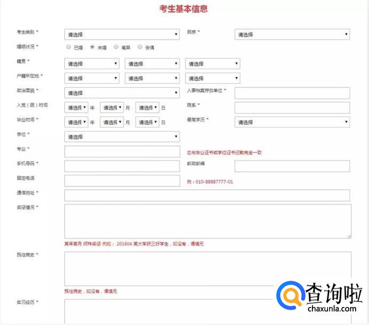Focus the 专业 input field
369x325 pixels.
pyautogui.click(x=122, y=152)
